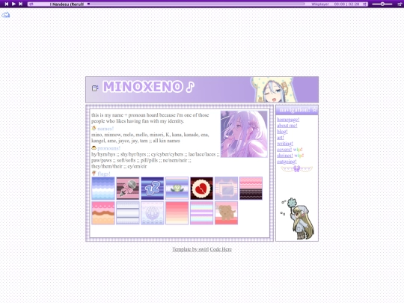404x303 pixels.
Task: Open the outgoing! navigation link
Action: click(287, 162)
